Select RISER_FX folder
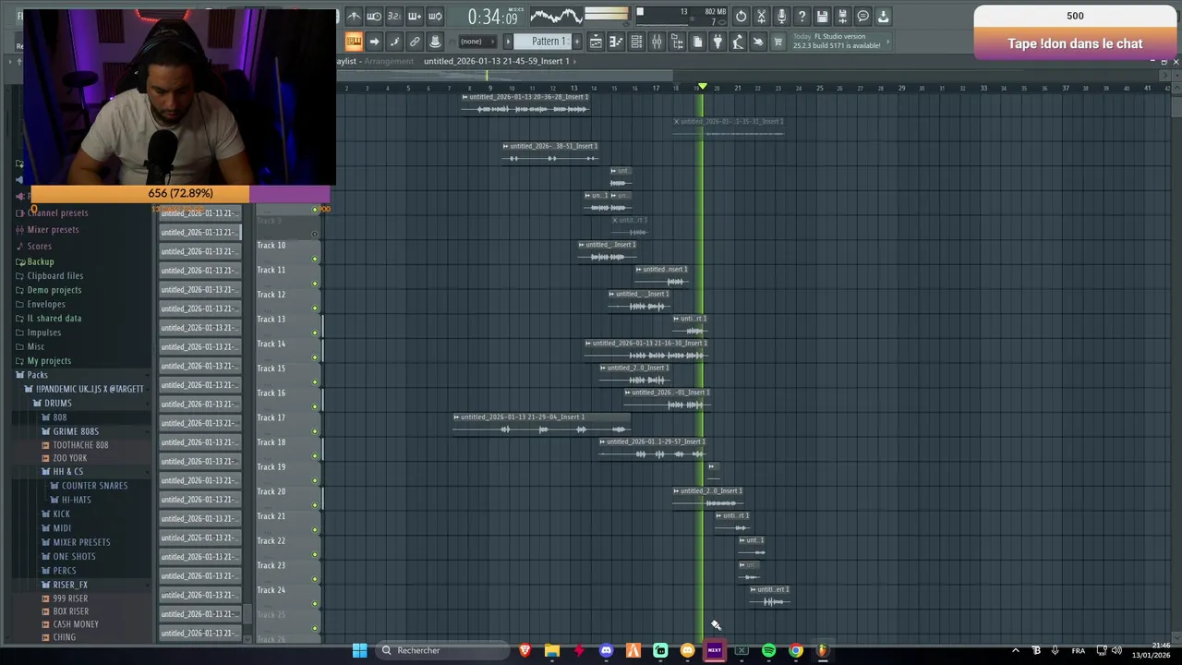 click(70, 585)
